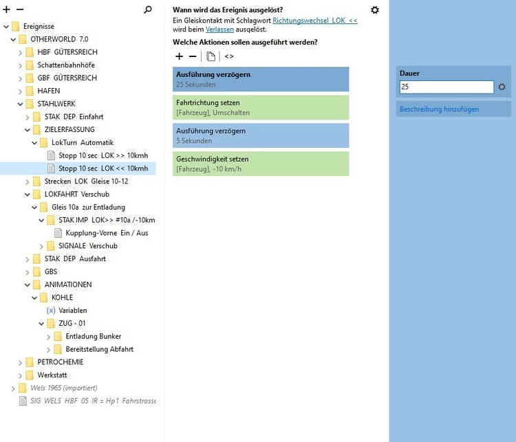Viewport: 516px width, 442px height.
Task: Collapse the OTHERWORLD 7.0 folder
Action: (x=13, y=39)
